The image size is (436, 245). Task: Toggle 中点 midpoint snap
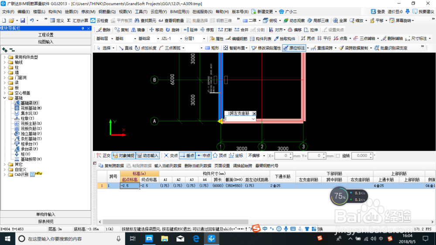(204, 156)
